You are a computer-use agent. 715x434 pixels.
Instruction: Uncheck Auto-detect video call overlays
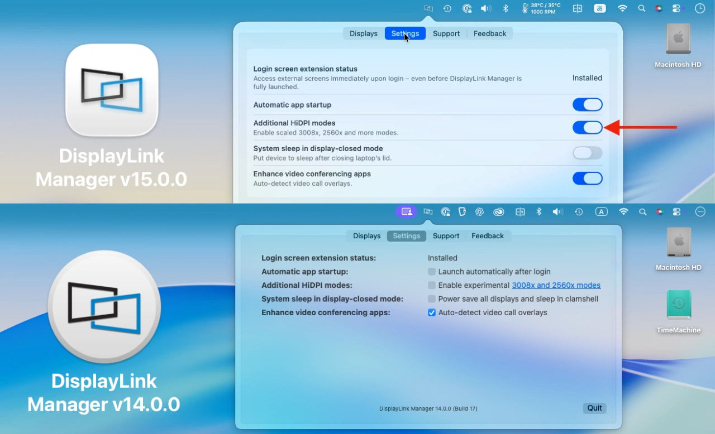pos(432,312)
